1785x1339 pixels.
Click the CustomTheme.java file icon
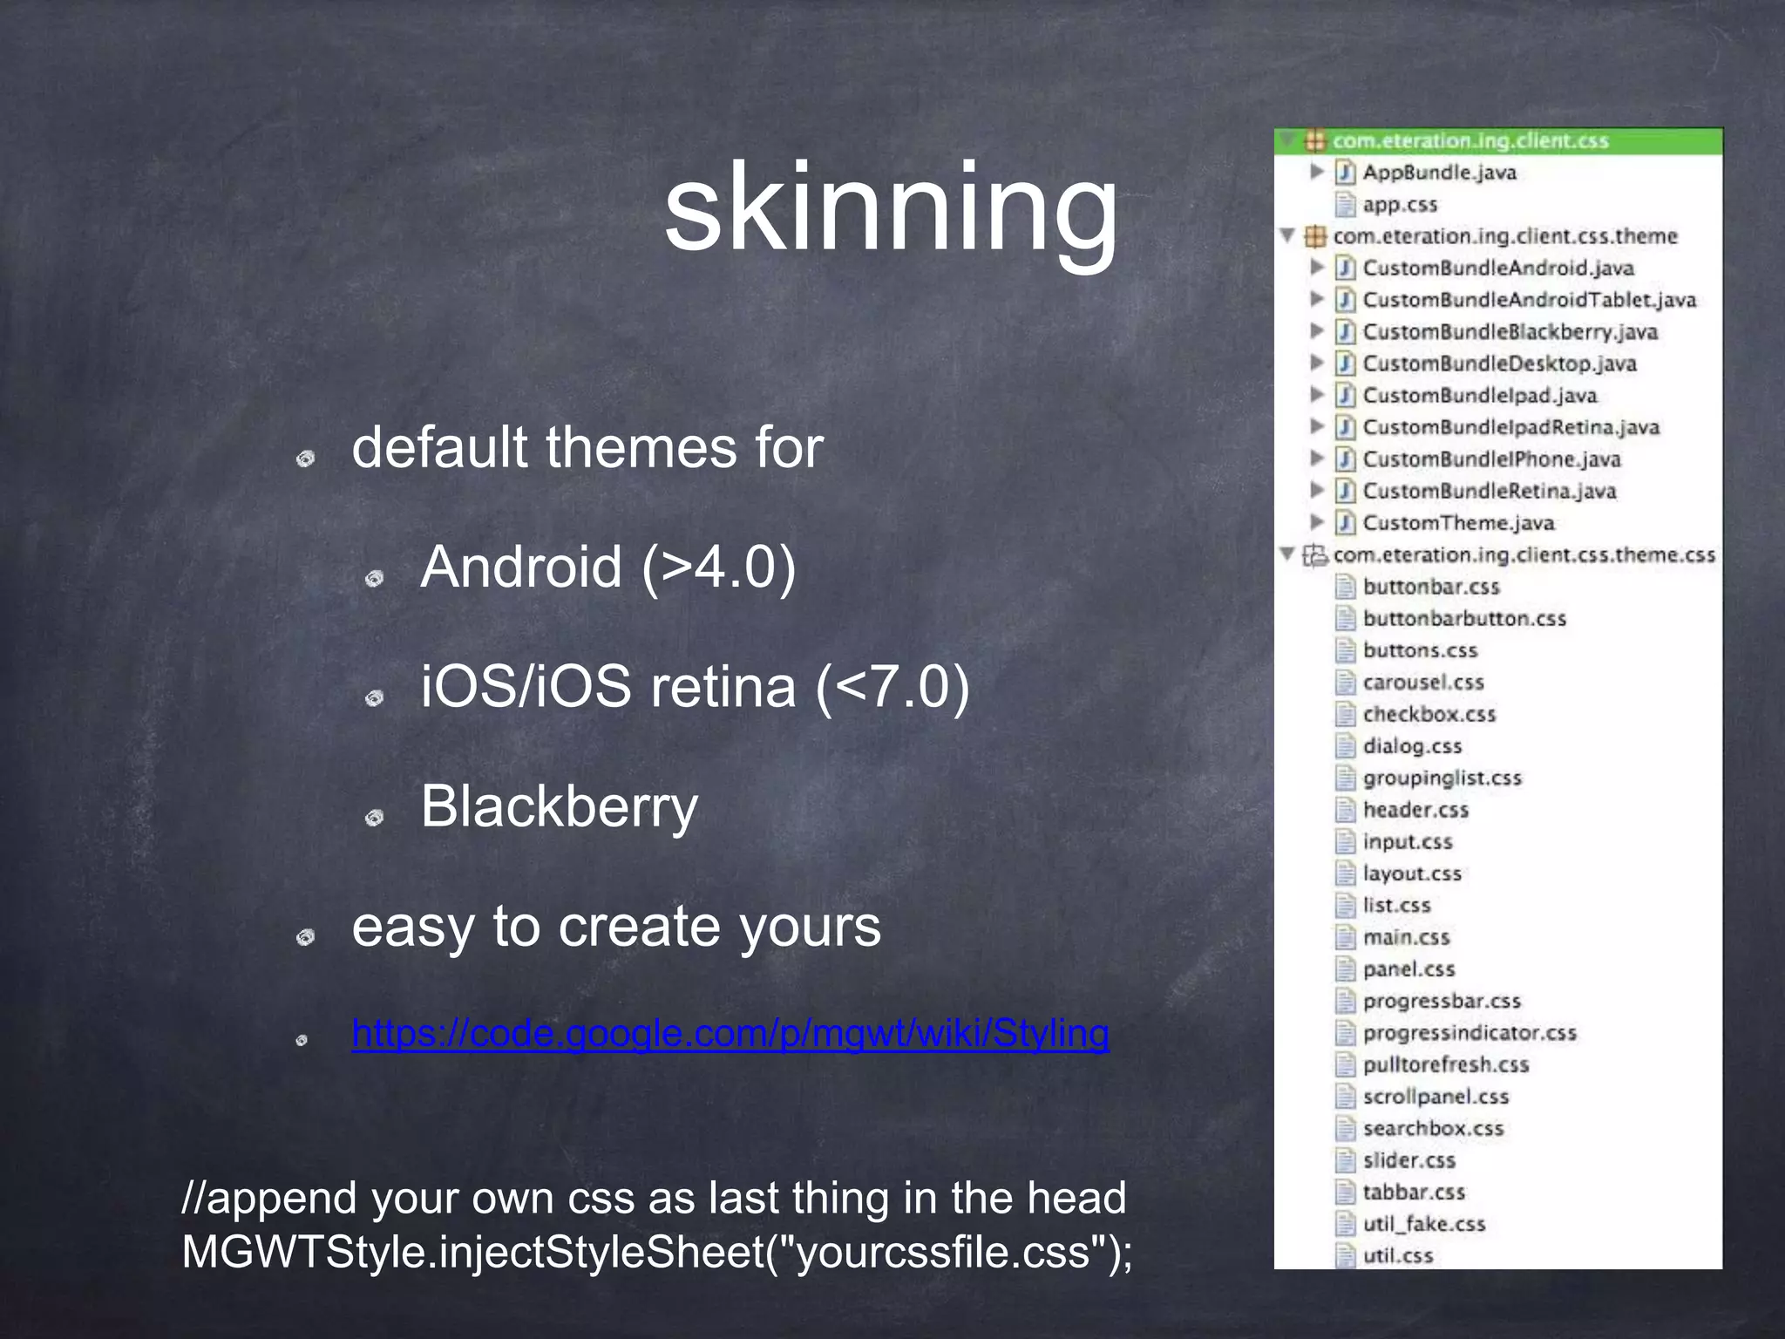click(x=1346, y=522)
